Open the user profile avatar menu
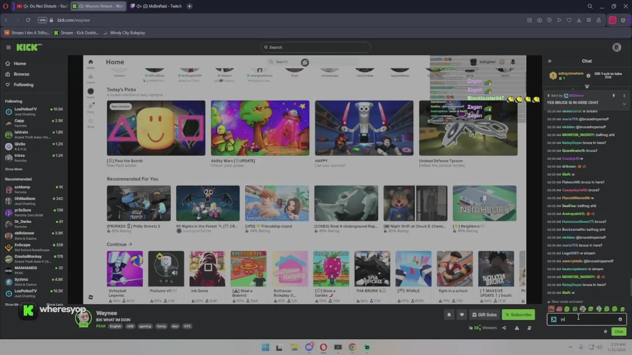The image size is (632, 355). click(617, 47)
